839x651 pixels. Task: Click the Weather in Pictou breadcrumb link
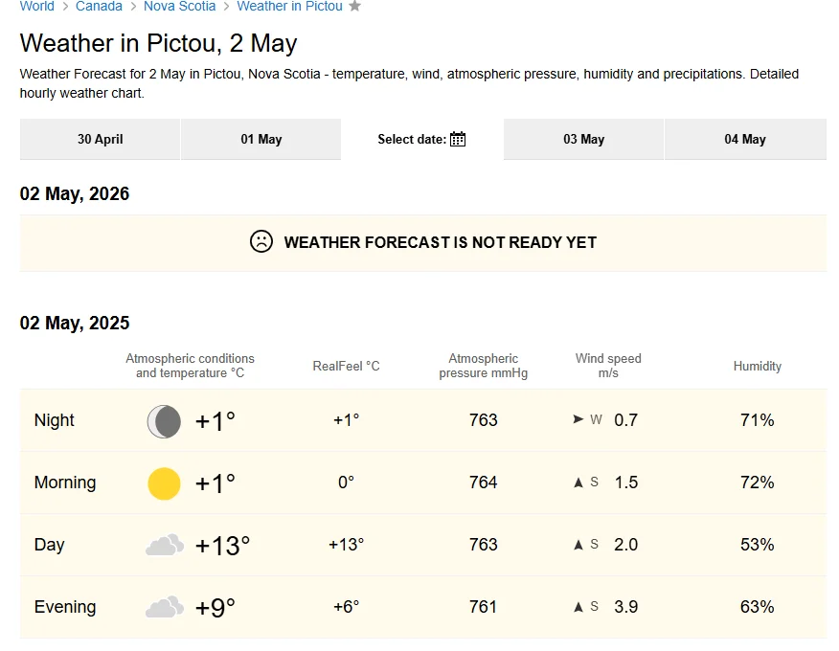(289, 7)
